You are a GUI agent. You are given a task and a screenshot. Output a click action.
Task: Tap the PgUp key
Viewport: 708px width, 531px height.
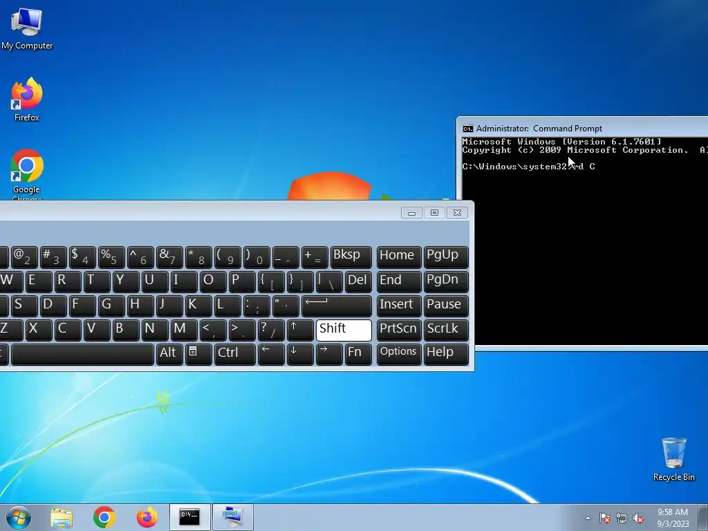point(446,257)
